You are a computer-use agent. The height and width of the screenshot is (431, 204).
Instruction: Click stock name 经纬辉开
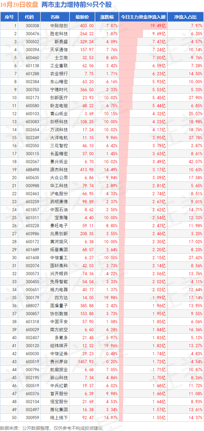59,346
